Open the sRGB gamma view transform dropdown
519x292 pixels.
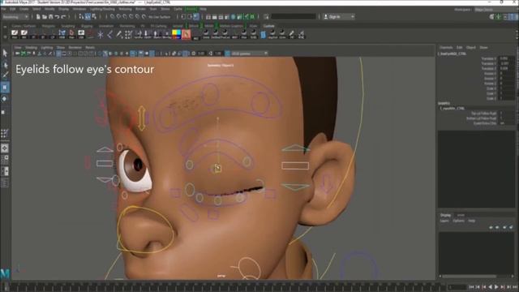250,54
